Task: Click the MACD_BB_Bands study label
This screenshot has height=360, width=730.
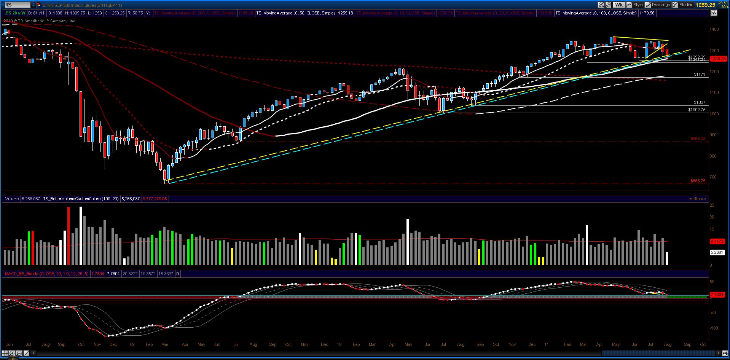Action: pyautogui.click(x=47, y=273)
